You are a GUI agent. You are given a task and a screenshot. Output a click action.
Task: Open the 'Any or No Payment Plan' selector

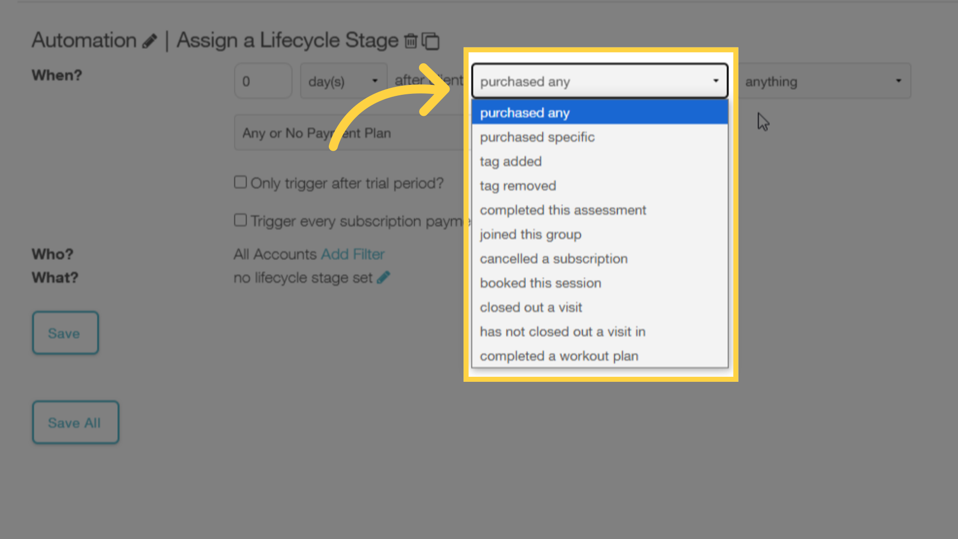tap(349, 132)
